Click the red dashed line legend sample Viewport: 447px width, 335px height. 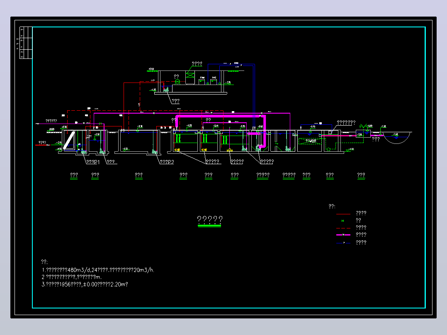click(x=343, y=228)
